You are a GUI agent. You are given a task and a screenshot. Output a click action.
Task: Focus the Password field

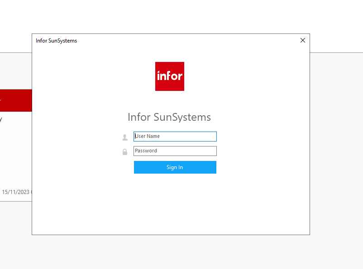pos(175,151)
